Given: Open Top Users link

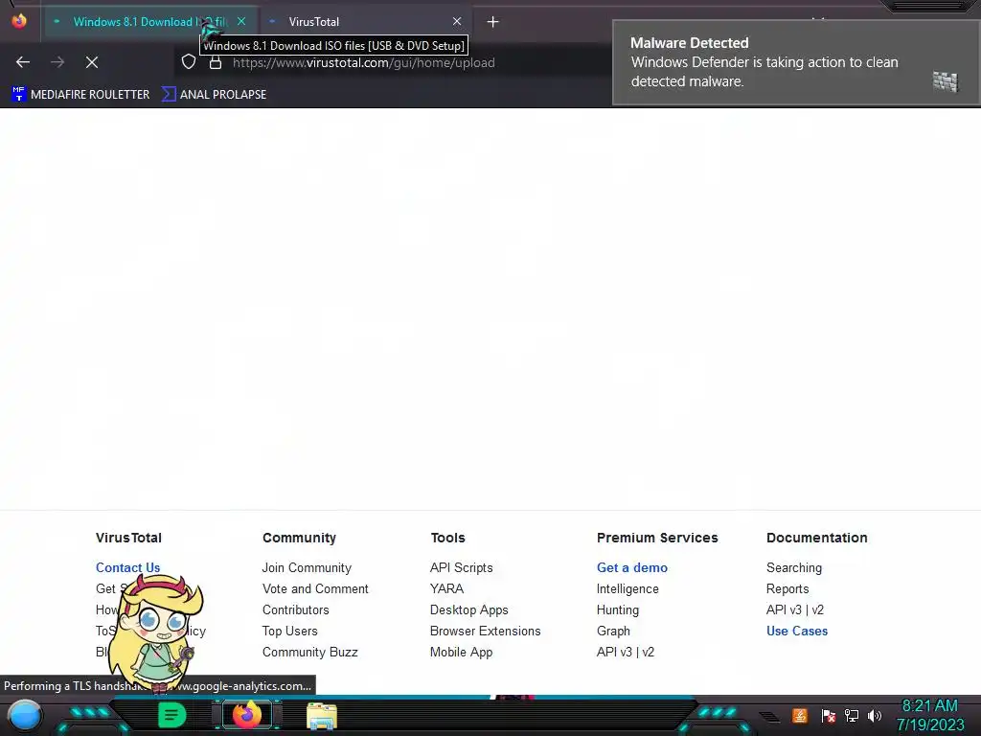Looking at the screenshot, I should [289, 631].
